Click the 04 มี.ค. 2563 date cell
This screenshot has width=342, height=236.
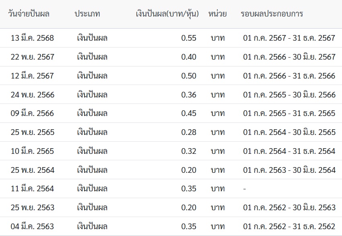(x=32, y=226)
